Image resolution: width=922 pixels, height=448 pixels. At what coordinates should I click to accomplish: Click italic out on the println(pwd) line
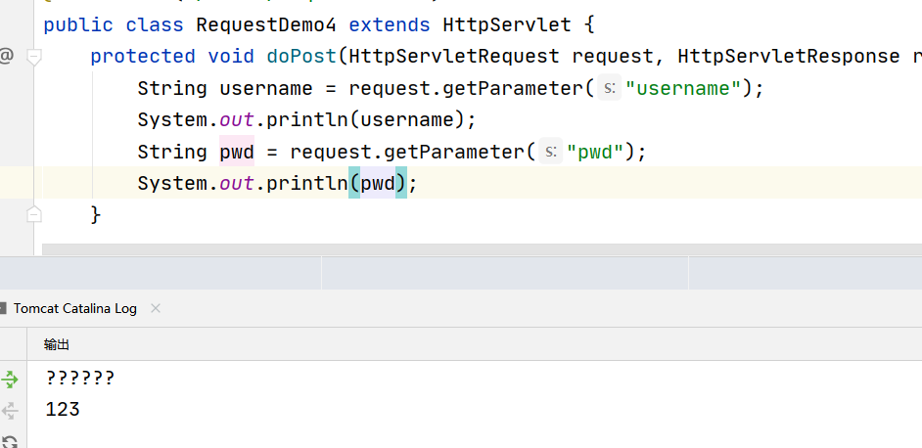coord(237,184)
